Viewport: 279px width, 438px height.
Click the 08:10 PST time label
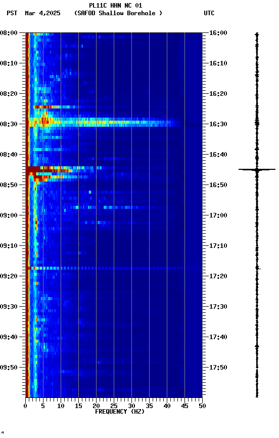pos(9,63)
